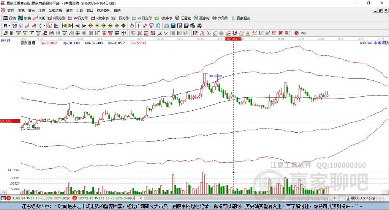Collapse volume panel with bottom-left triangle

pos(3,192)
